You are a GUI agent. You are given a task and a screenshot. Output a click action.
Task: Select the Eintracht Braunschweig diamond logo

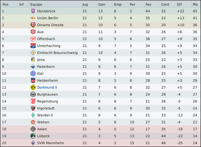click(x=33, y=53)
